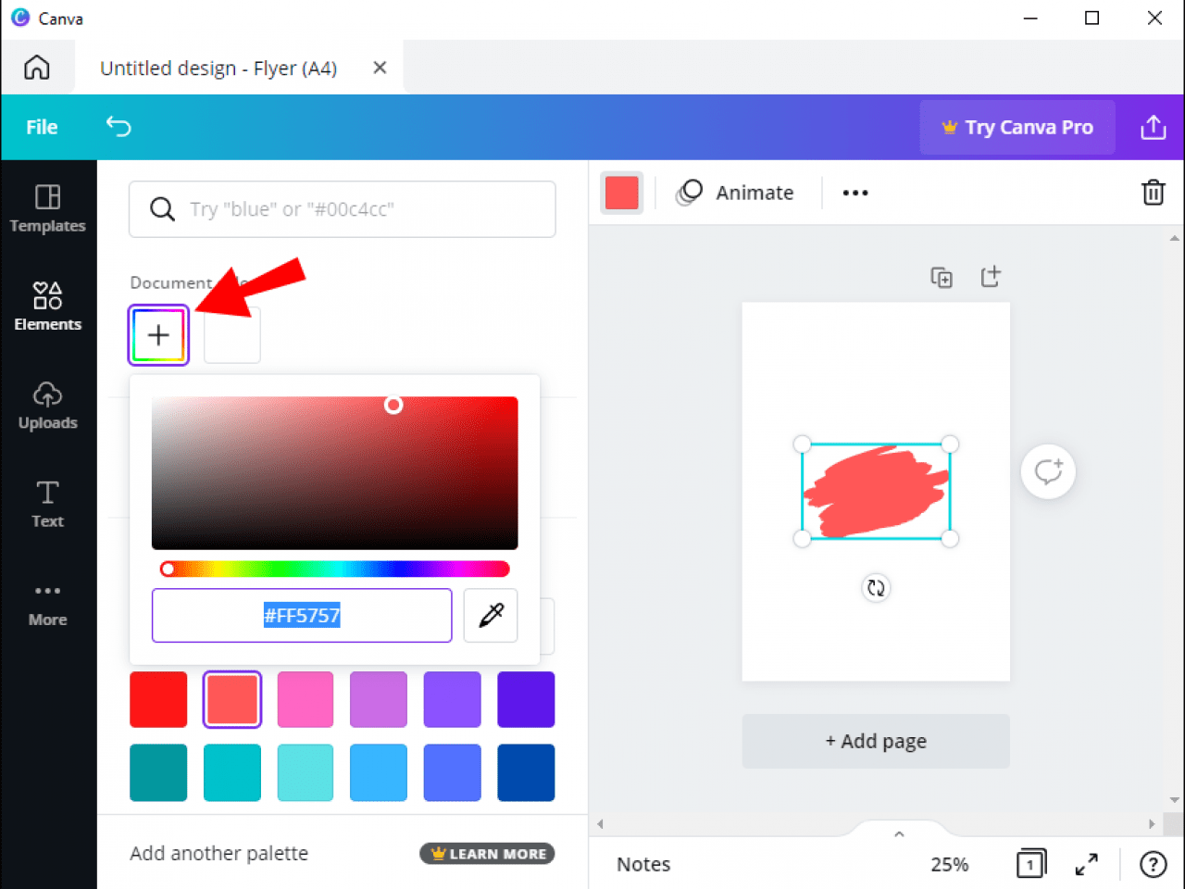Close the Untitled design tab
The height and width of the screenshot is (889, 1185).
coord(380,68)
